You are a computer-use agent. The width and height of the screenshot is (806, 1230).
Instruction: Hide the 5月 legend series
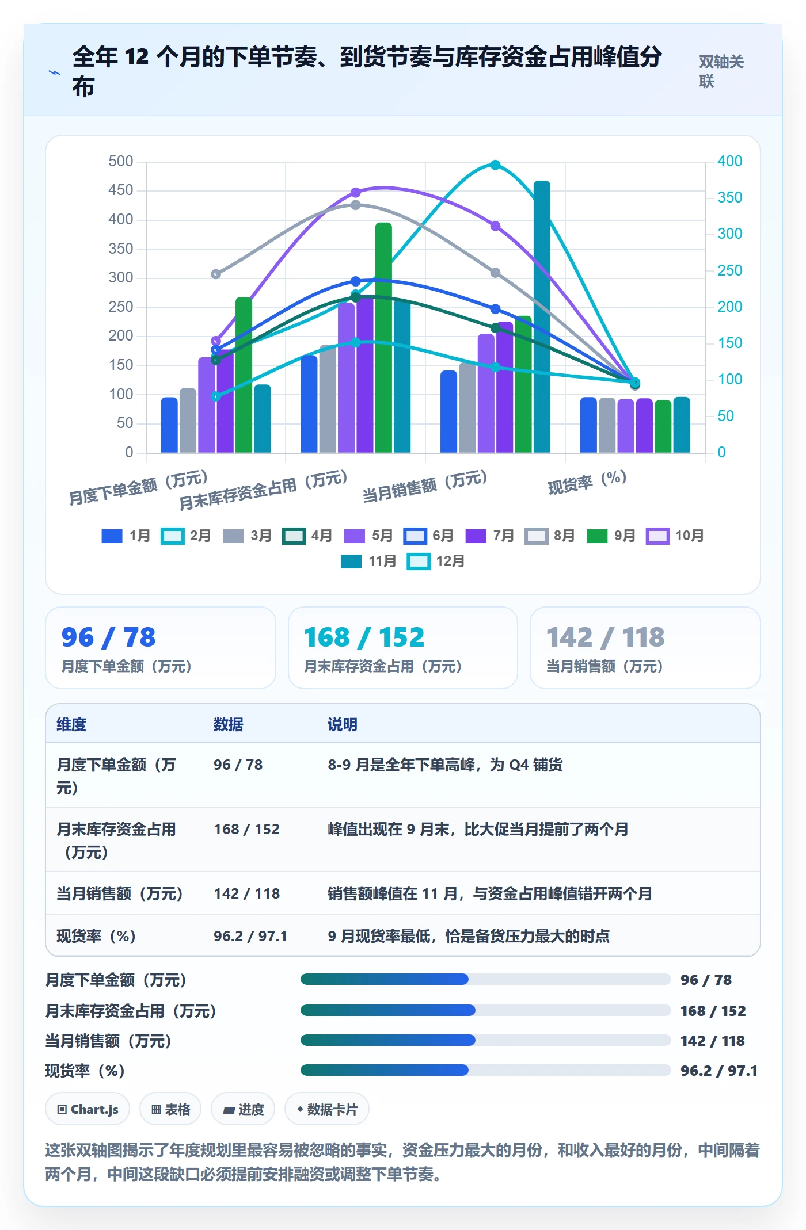point(368,536)
